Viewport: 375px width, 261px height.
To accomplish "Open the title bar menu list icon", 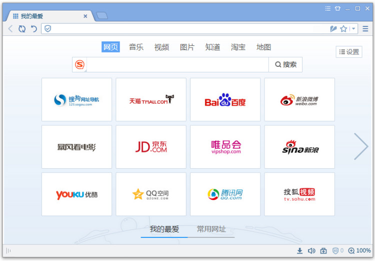I will (x=328, y=8).
